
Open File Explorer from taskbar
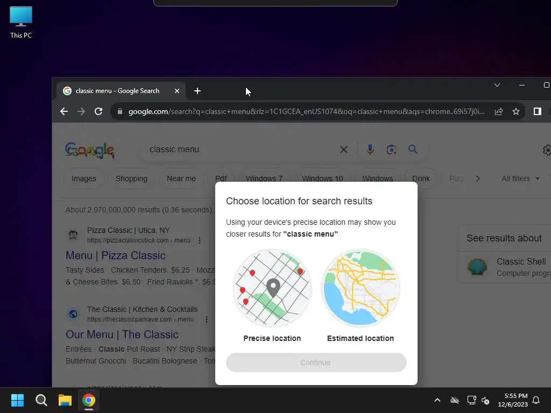(65, 400)
